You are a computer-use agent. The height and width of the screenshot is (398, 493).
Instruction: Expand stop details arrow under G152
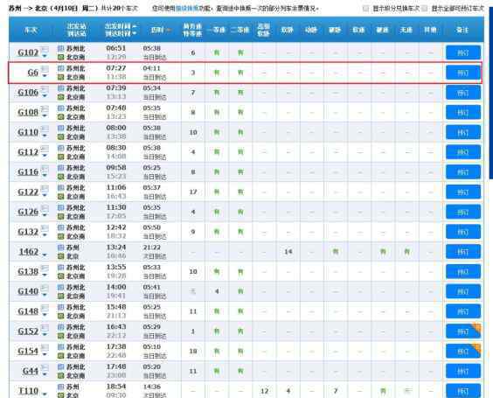(45, 335)
